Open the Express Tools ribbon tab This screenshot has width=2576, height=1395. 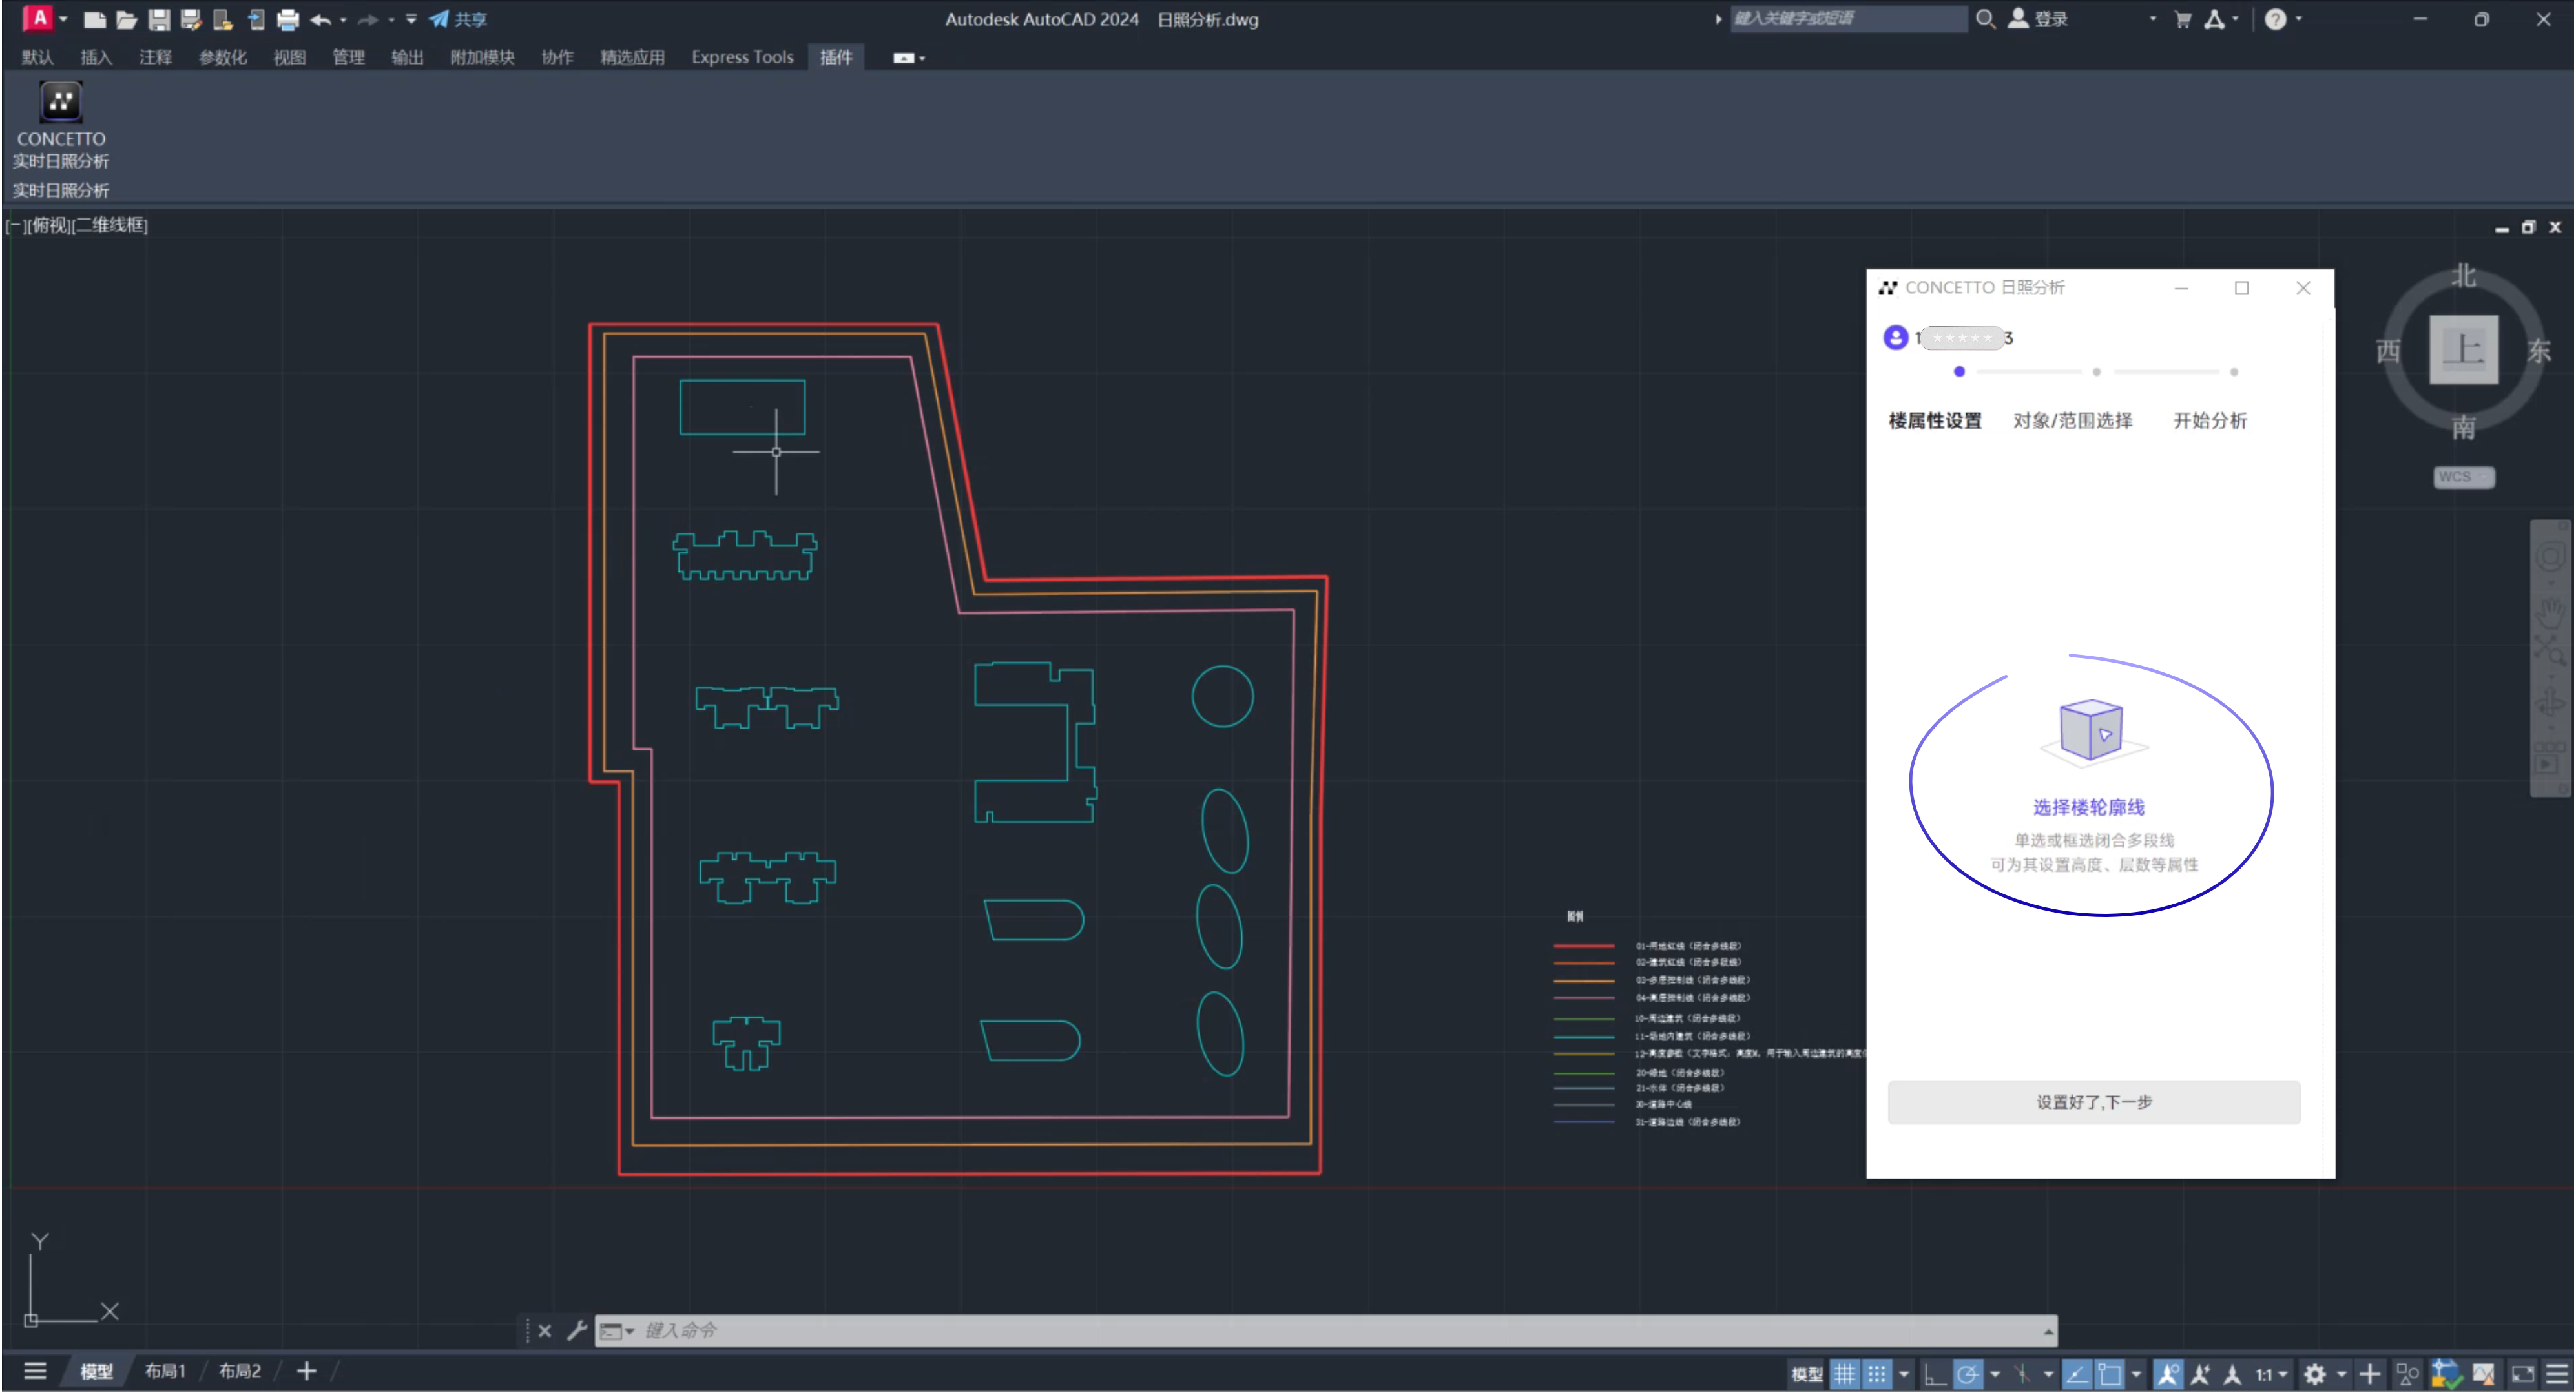[742, 57]
